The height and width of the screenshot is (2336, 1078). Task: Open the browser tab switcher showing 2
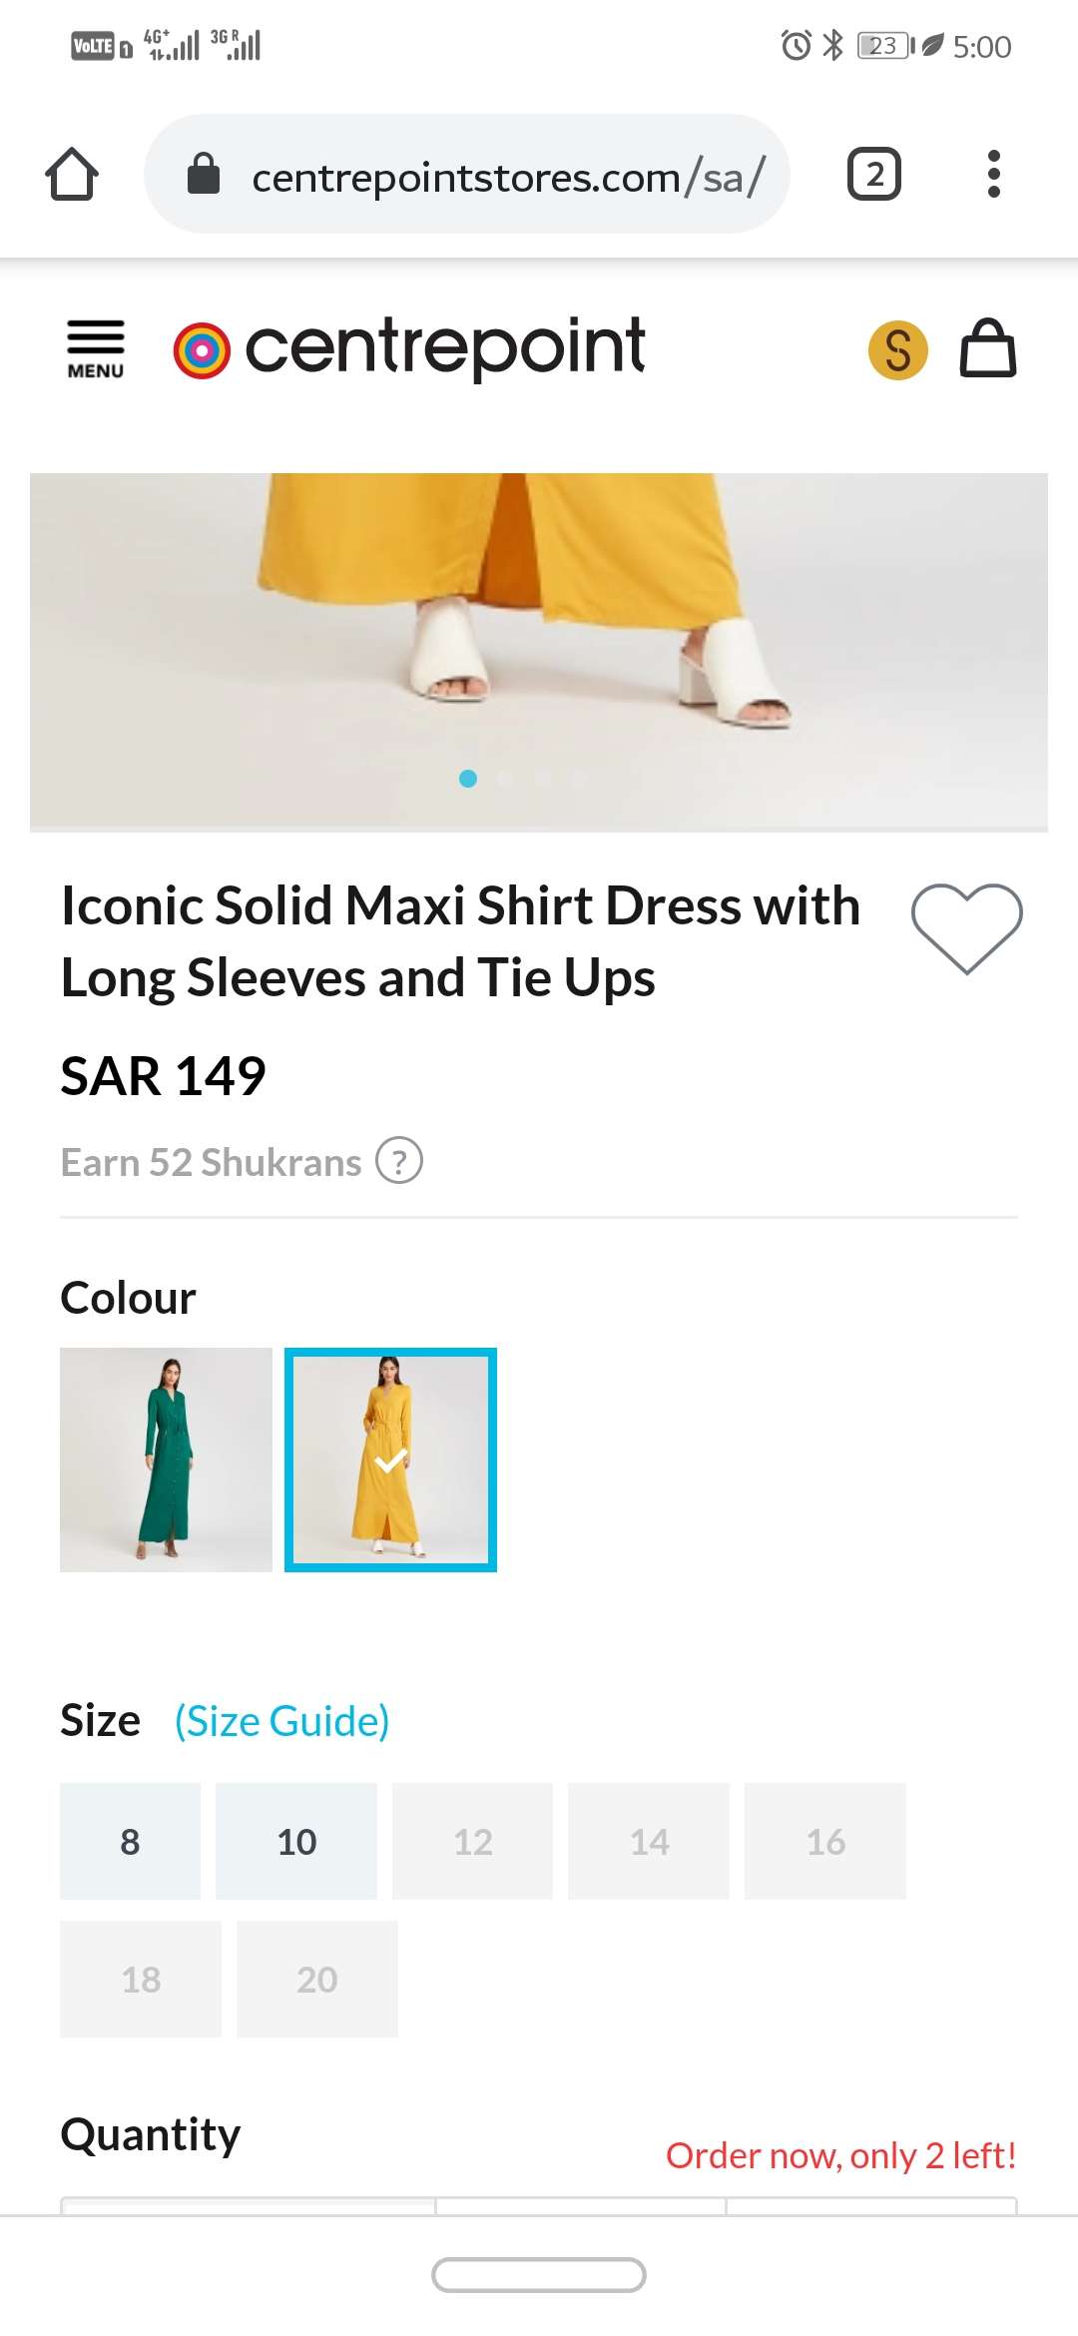pos(873,175)
